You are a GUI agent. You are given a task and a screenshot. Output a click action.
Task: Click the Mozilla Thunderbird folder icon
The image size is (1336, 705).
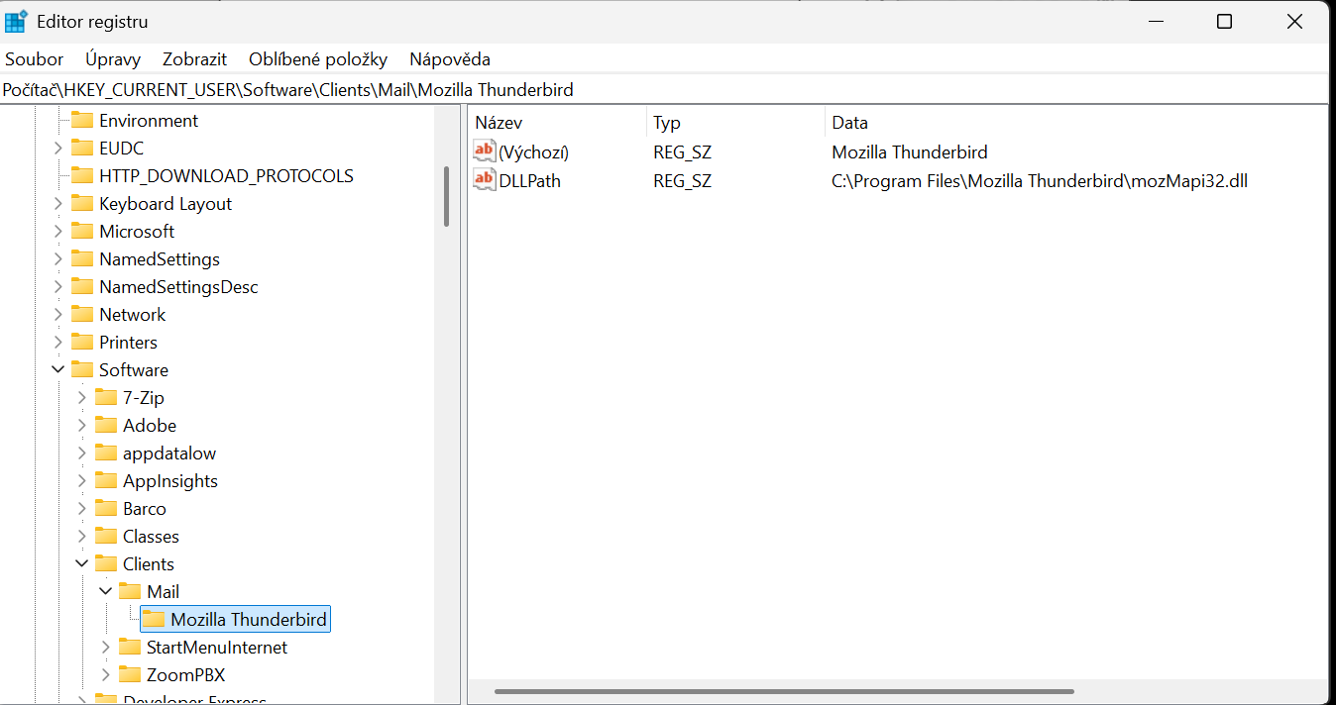click(x=154, y=620)
